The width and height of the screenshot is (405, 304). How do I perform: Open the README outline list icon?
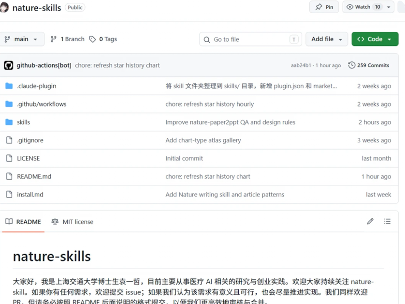(x=387, y=222)
